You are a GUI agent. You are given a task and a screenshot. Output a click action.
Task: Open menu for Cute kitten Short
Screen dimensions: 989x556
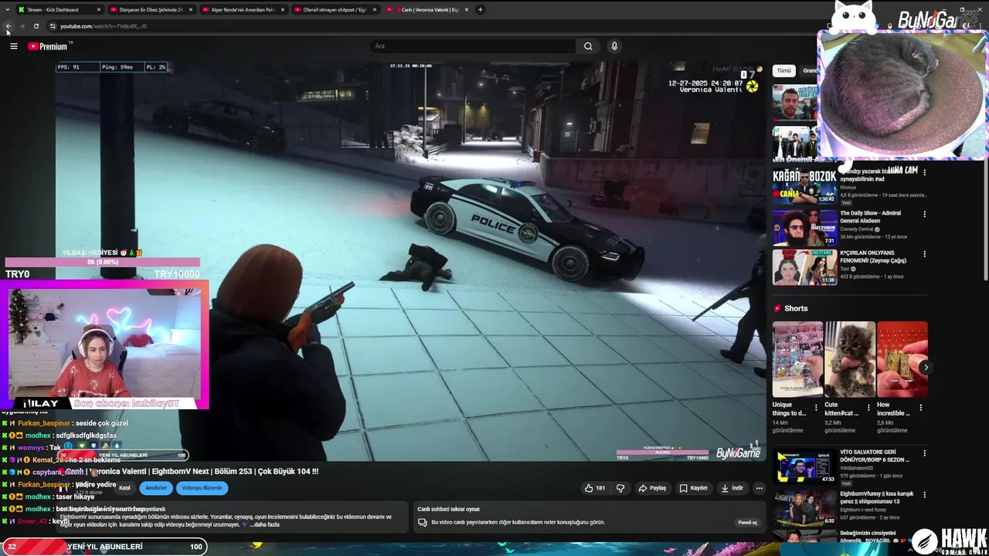coord(868,407)
